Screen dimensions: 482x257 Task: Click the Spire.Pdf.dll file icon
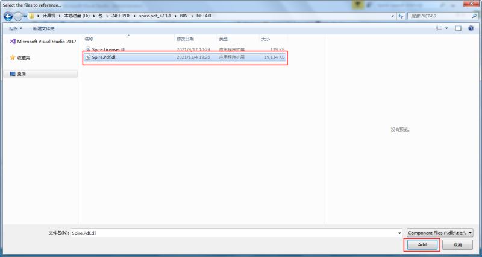pyautogui.click(x=87, y=57)
